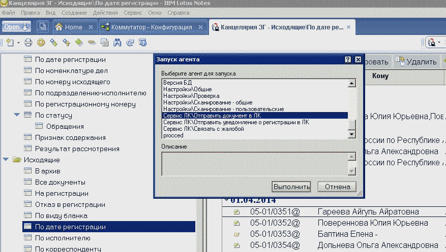The height and width of the screenshot is (252, 446).
Task: Collapse the 01.04.2014 date group
Action: [226, 199]
